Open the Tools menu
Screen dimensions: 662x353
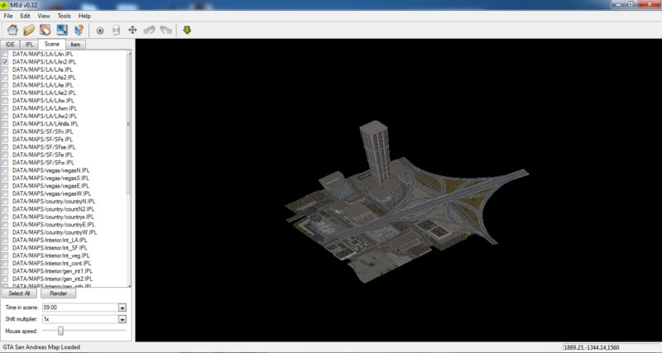pos(65,16)
